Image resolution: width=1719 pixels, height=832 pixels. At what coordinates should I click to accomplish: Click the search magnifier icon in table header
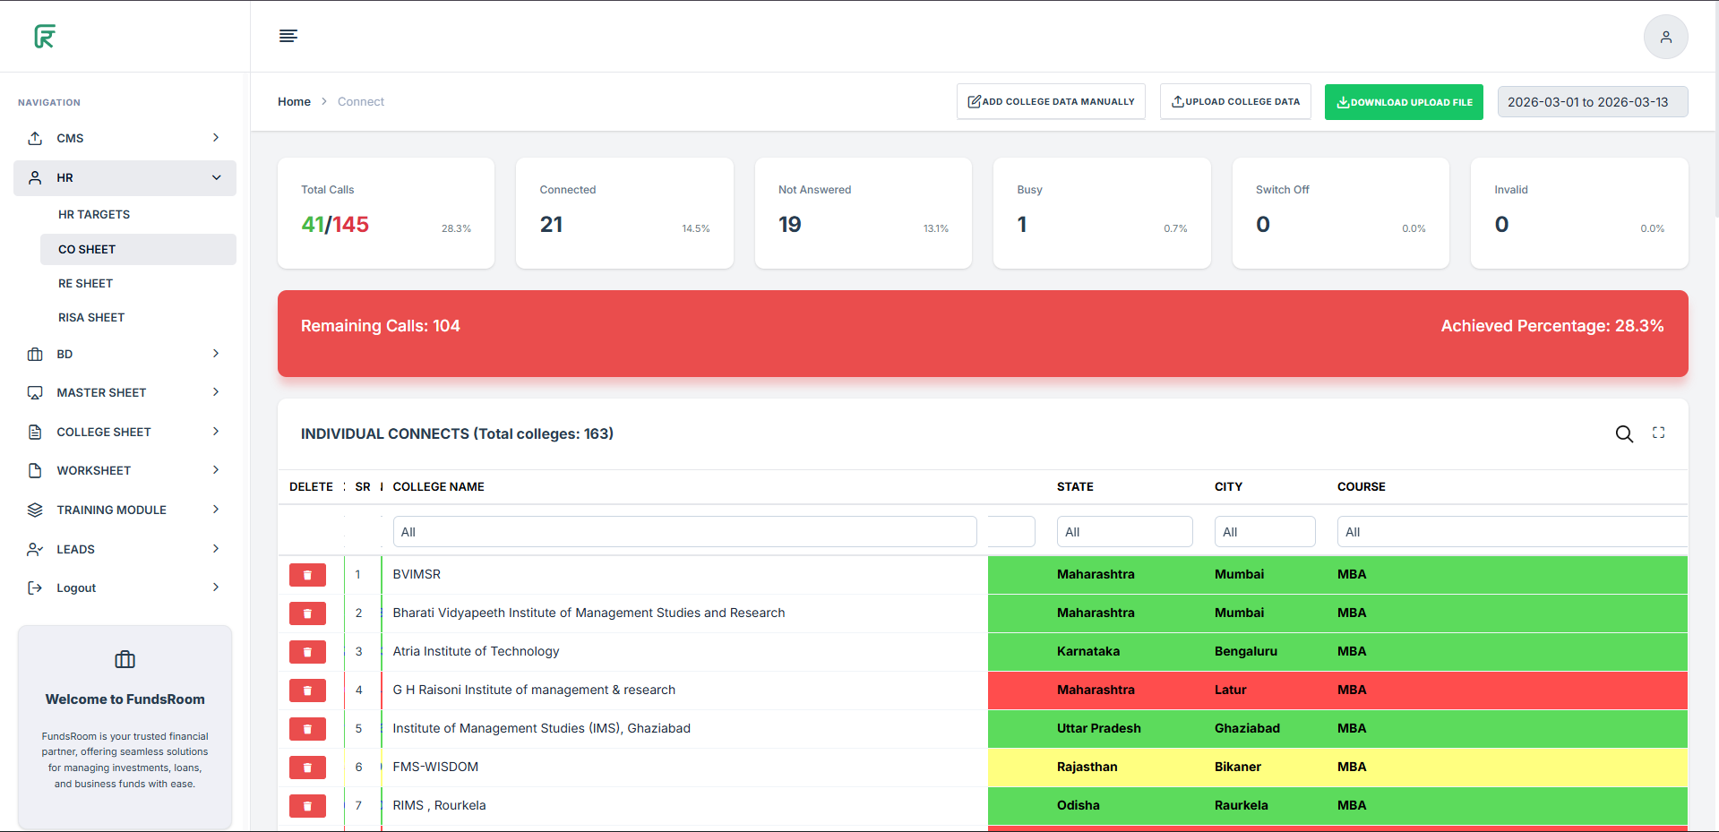tap(1623, 434)
